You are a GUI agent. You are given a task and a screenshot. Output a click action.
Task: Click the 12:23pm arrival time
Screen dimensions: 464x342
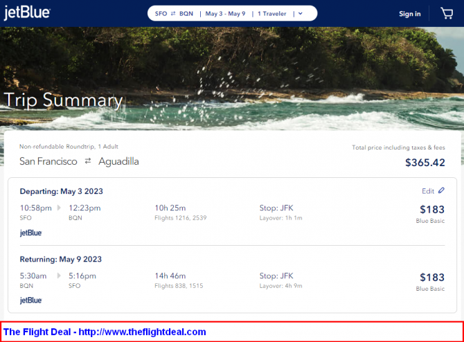(84, 208)
